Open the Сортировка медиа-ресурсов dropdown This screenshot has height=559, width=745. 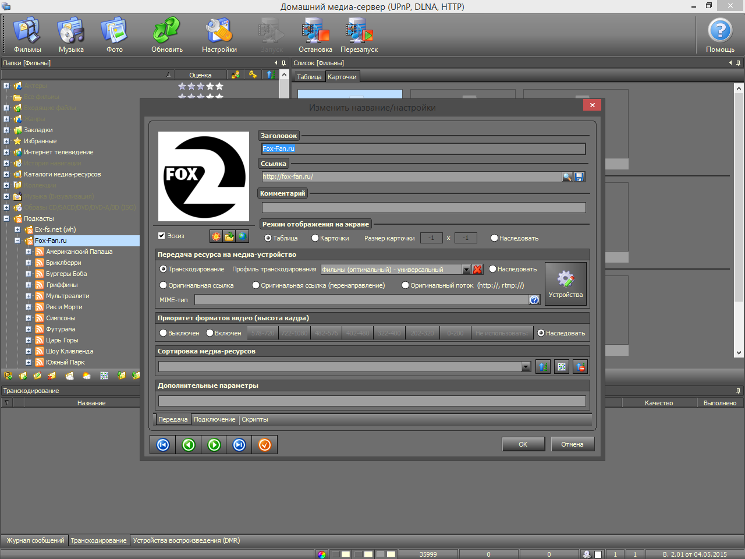[x=526, y=367]
